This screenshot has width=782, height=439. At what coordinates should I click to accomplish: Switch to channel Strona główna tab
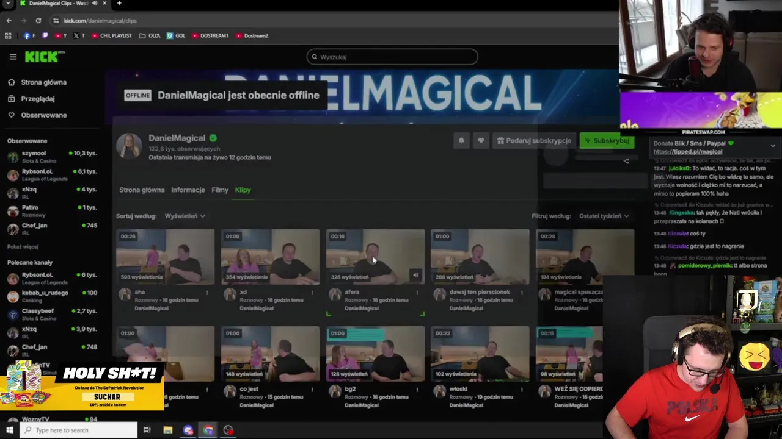[x=142, y=190]
